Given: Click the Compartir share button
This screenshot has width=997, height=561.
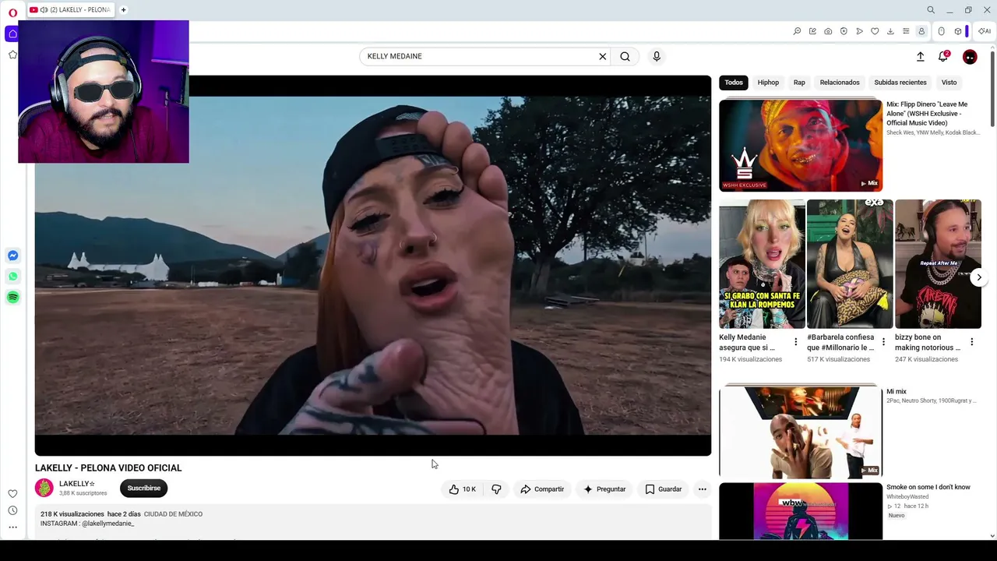Looking at the screenshot, I should (542, 489).
